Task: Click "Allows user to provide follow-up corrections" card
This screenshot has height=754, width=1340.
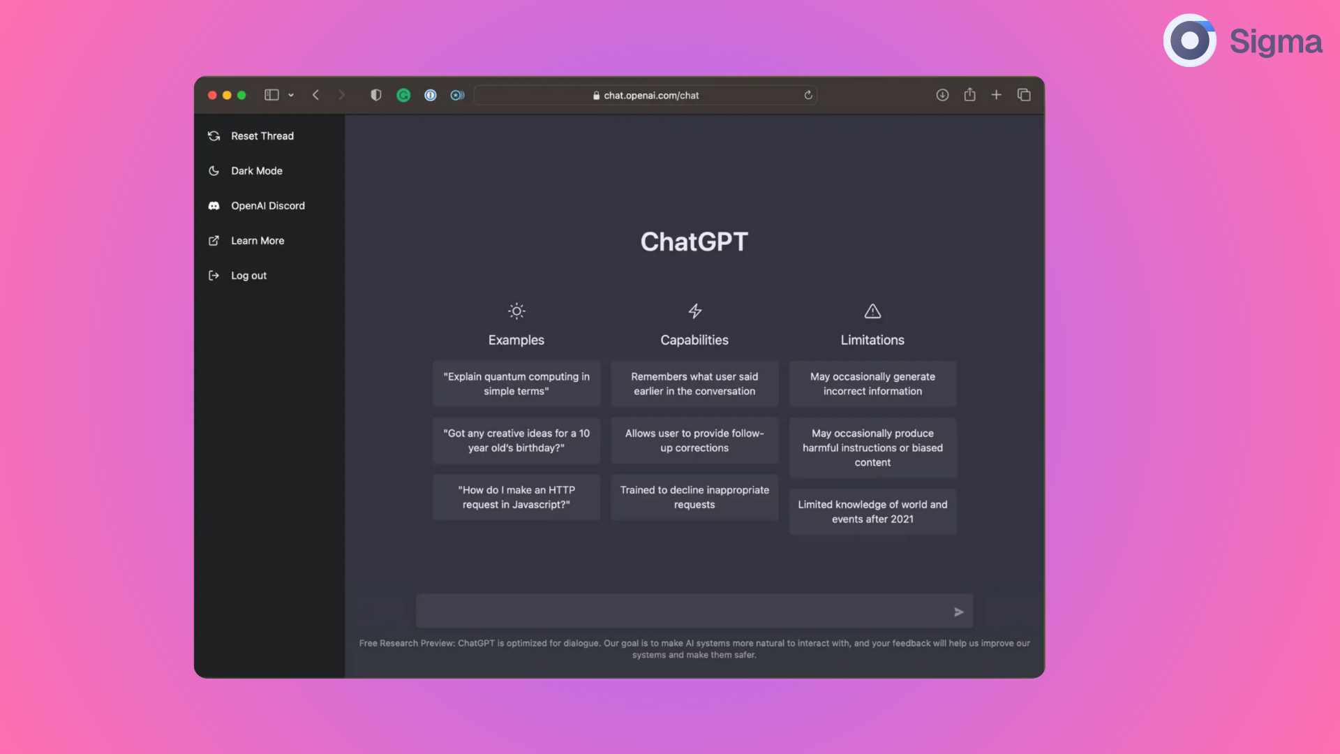Action: (694, 441)
